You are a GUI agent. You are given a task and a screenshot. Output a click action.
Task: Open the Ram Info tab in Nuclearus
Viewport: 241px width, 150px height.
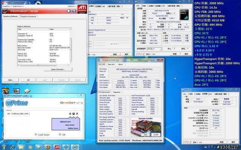tap(111, 64)
